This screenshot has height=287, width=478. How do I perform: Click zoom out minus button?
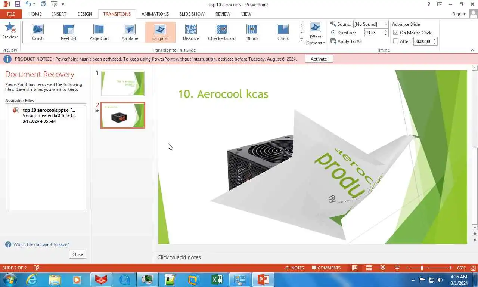coord(407,268)
